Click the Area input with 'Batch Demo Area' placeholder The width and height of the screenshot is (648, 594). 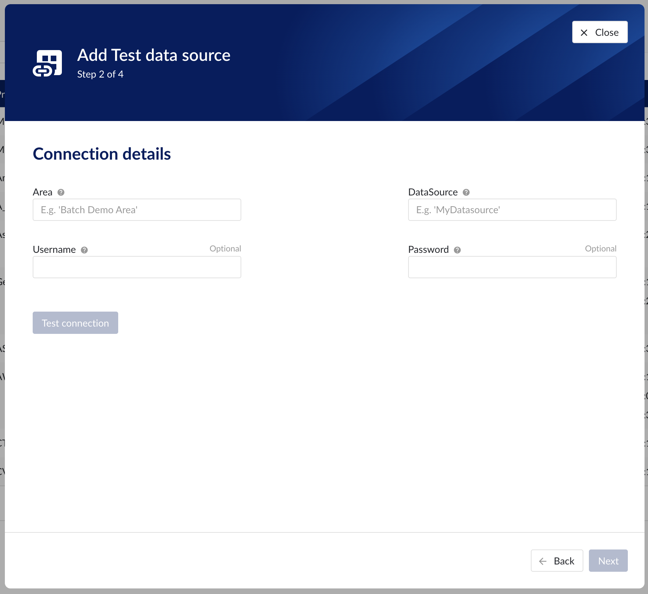tap(137, 210)
